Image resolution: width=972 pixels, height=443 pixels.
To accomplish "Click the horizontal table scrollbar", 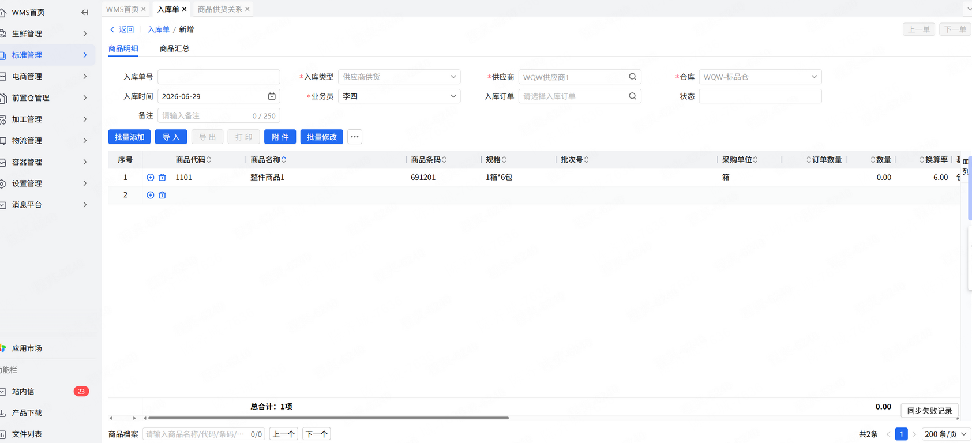I will click(328, 418).
